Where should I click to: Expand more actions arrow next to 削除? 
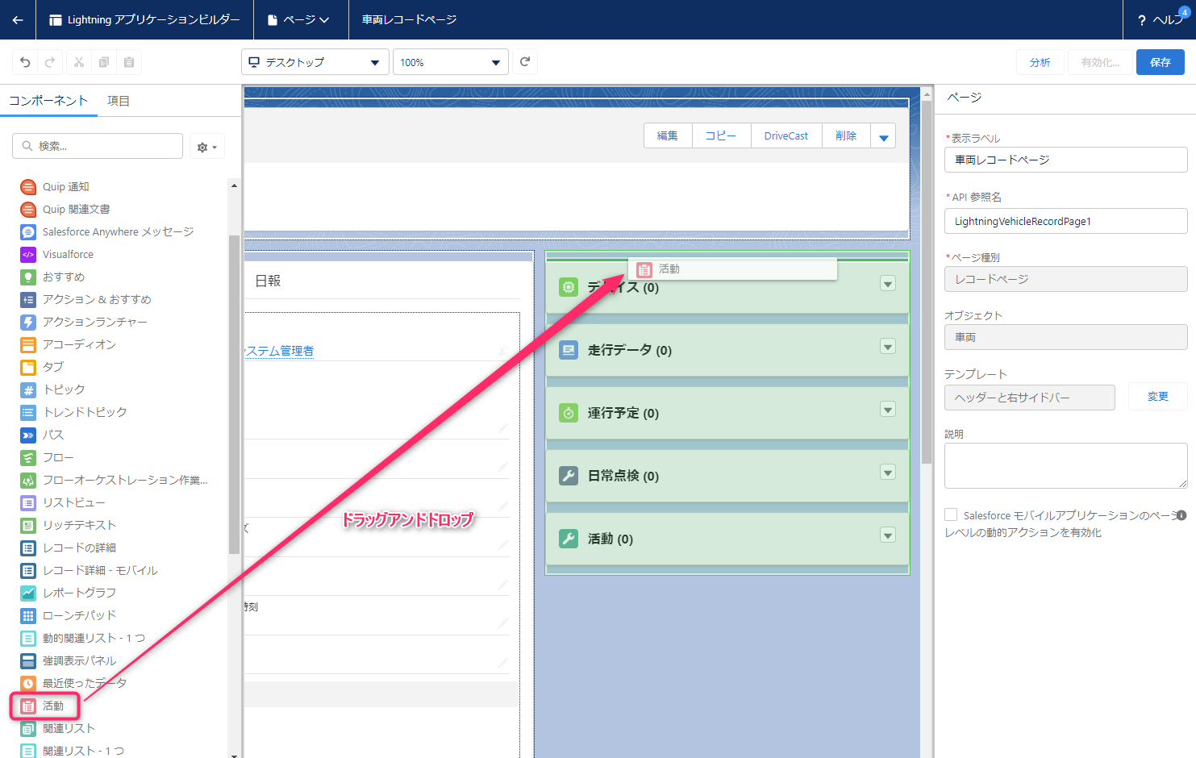coord(884,136)
